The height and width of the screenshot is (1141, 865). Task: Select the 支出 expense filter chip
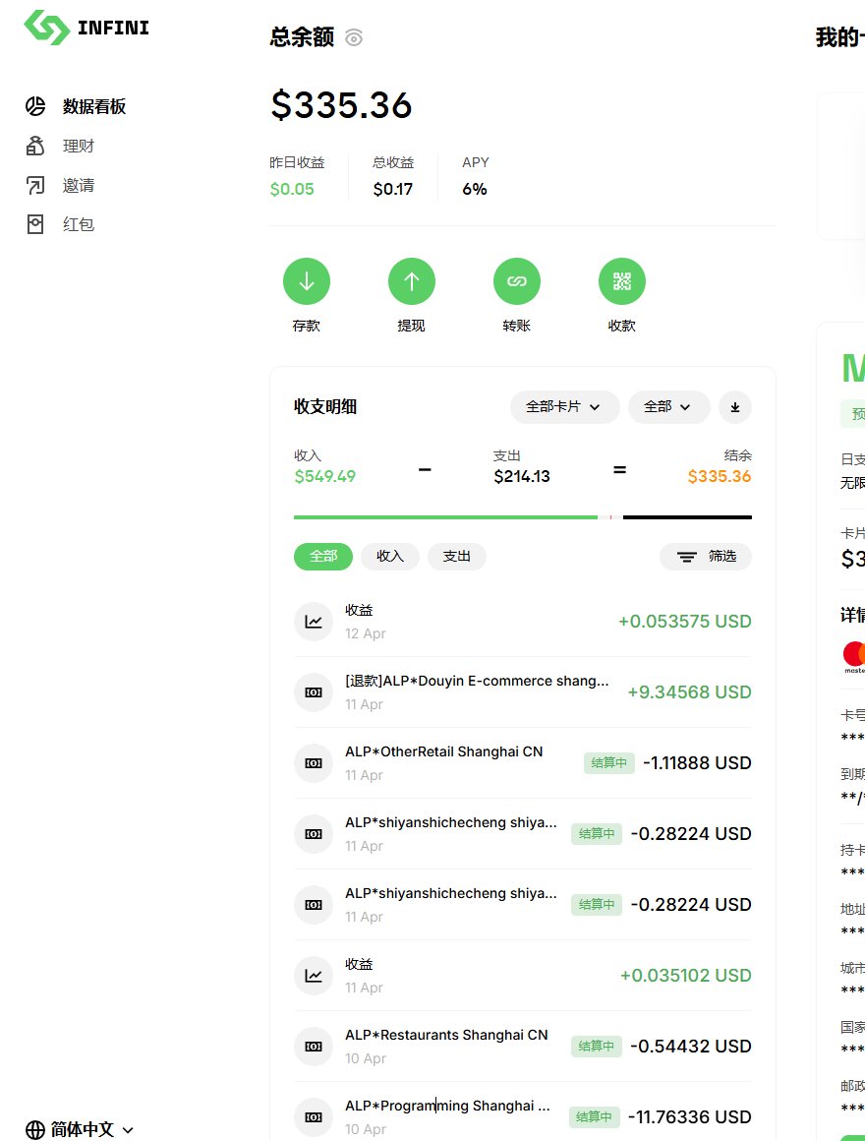click(x=457, y=556)
